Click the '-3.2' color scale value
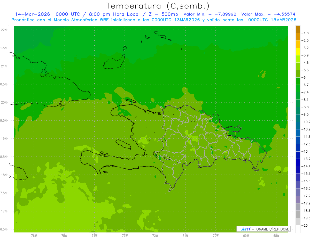This screenshot has height=239, width=310. click(305, 48)
